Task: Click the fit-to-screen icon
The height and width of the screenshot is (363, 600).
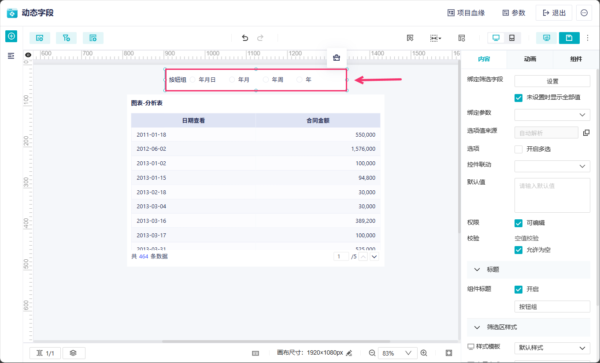Action: click(449, 353)
